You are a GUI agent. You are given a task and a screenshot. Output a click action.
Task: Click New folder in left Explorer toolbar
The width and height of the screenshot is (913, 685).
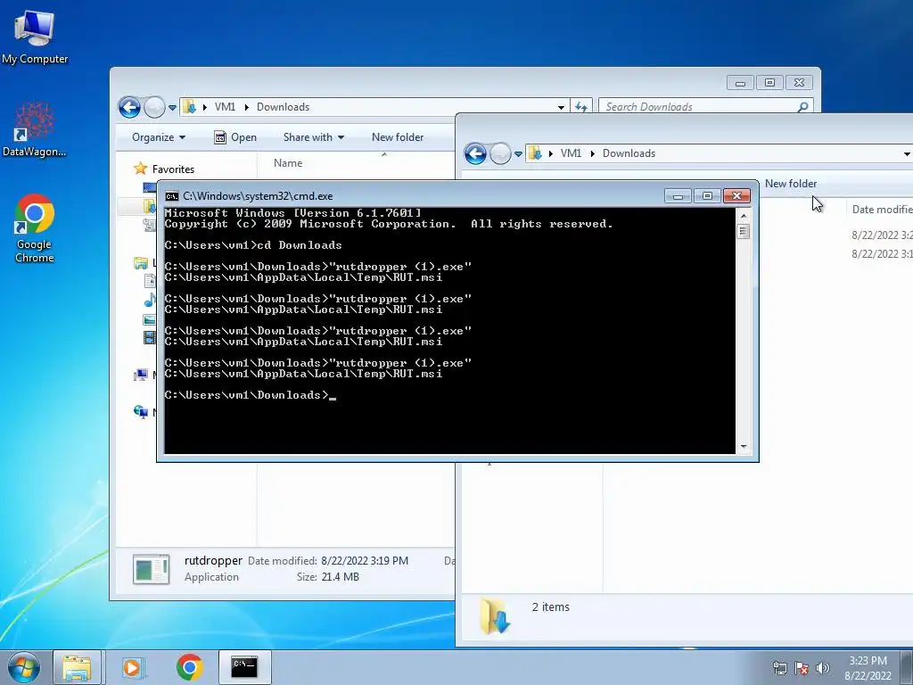click(x=398, y=137)
